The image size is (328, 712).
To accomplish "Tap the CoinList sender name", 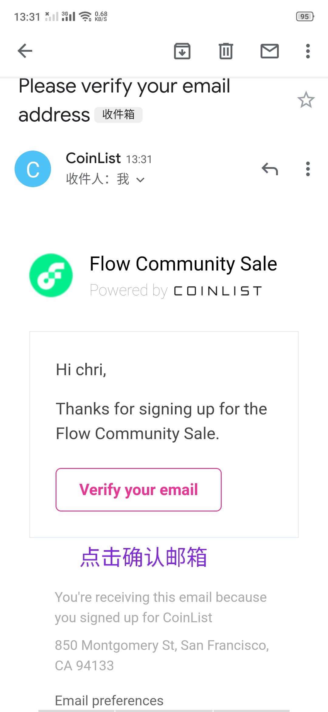I will [93, 158].
